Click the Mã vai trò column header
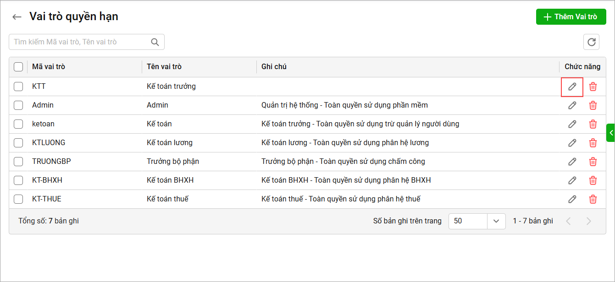615x282 pixels. 49,67
